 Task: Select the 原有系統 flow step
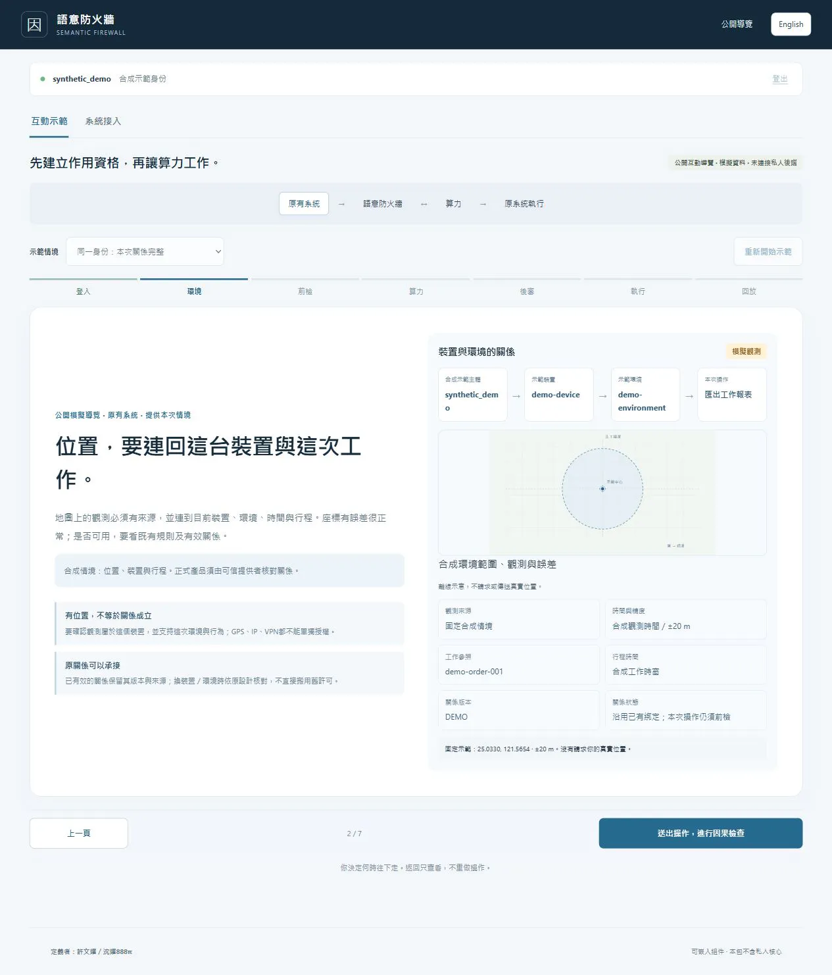(x=304, y=204)
